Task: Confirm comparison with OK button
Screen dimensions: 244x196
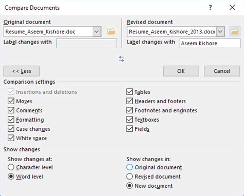Action: tap(181, 71)
